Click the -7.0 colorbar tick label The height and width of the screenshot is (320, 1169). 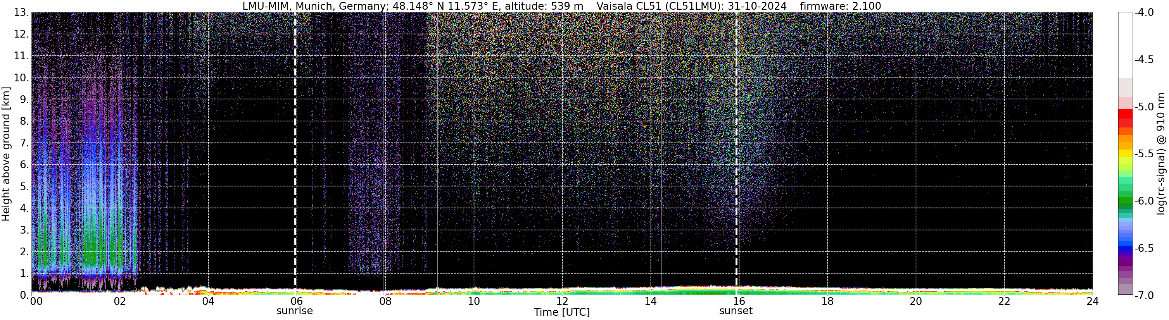[x=1144, y=295]
